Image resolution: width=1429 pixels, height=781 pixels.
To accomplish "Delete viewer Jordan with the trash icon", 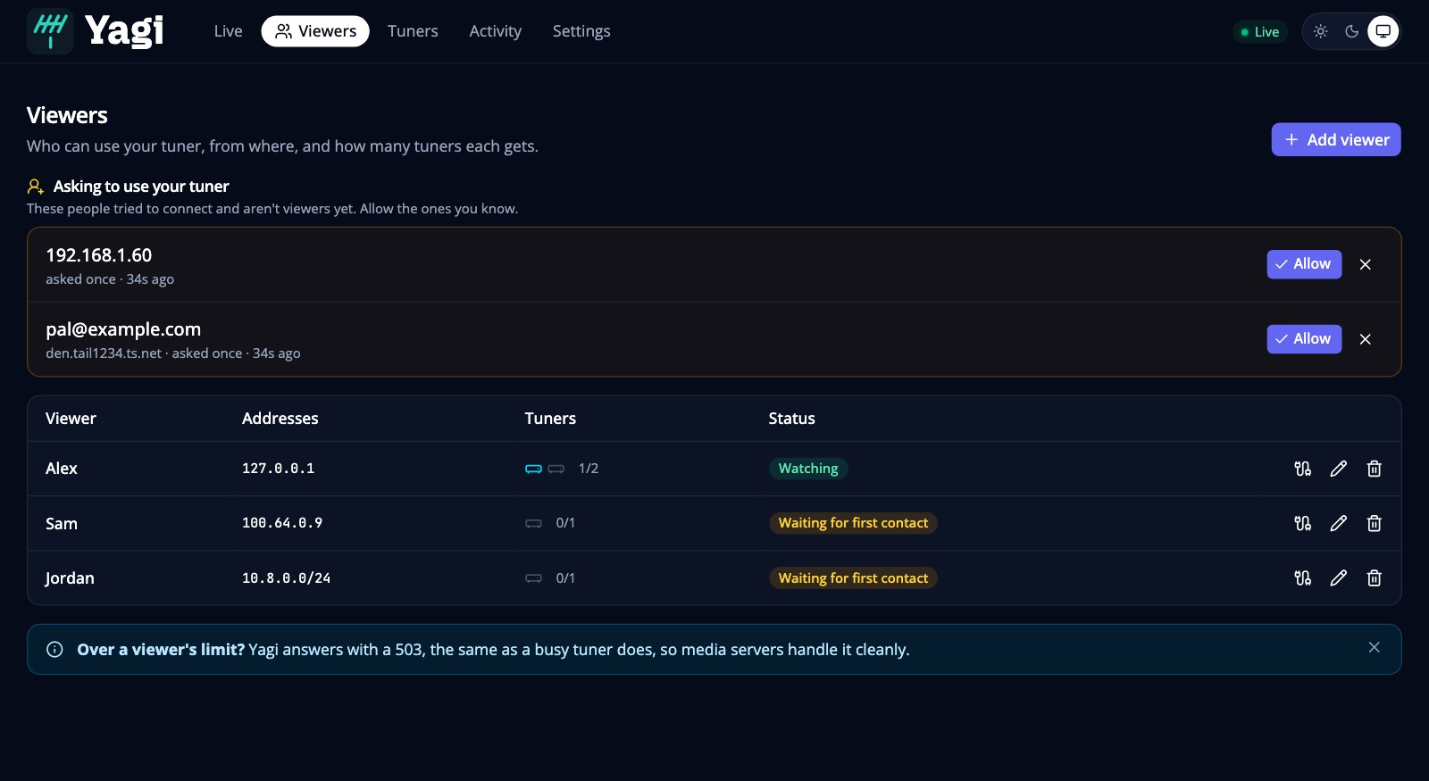I will 1375,578.
